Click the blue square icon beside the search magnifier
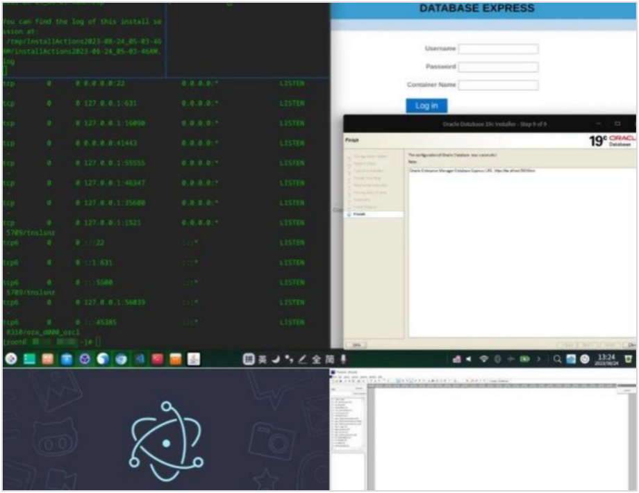639x493 pixels. tap(571, 360)
